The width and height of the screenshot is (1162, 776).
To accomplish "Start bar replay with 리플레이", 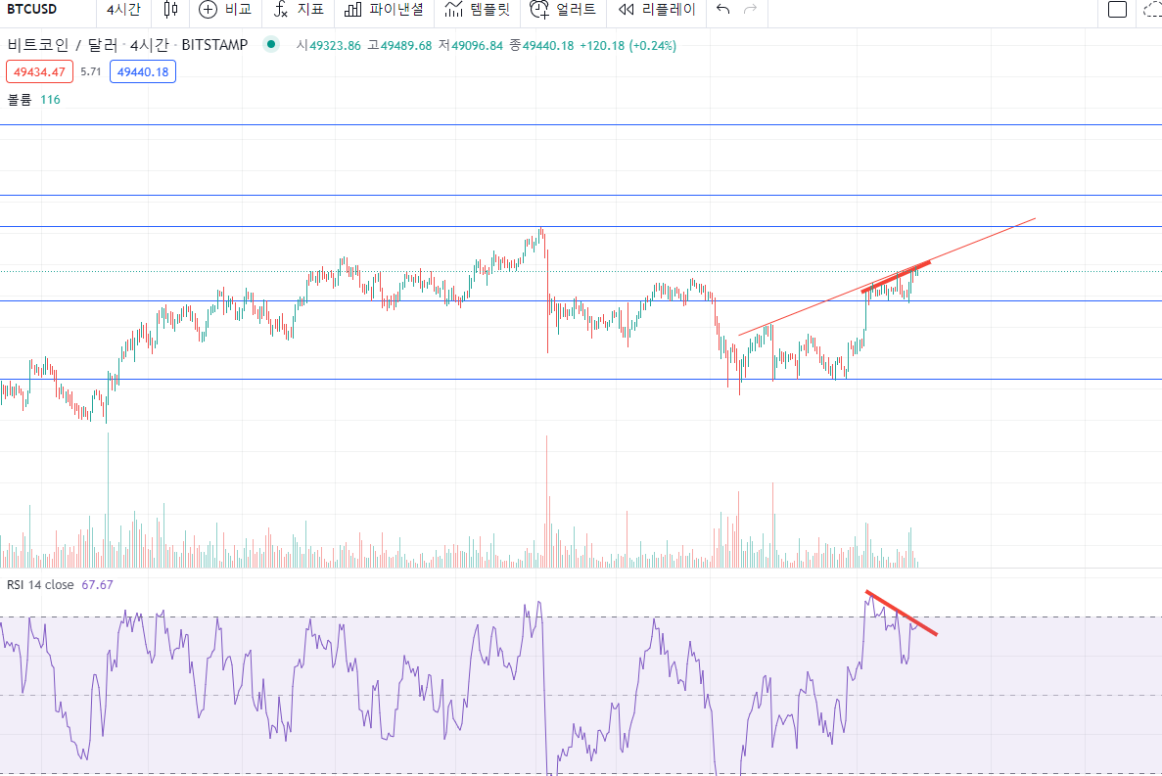I will click(x=657, y=10).
